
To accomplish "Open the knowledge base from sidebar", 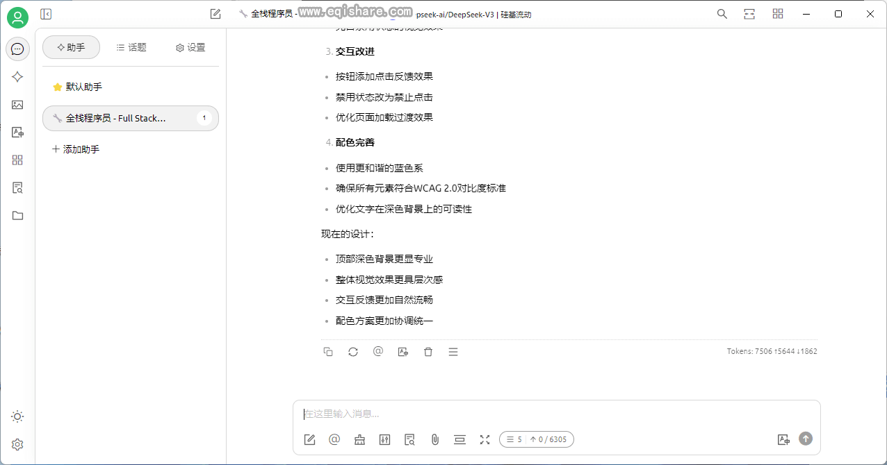I will click(17, 187).
